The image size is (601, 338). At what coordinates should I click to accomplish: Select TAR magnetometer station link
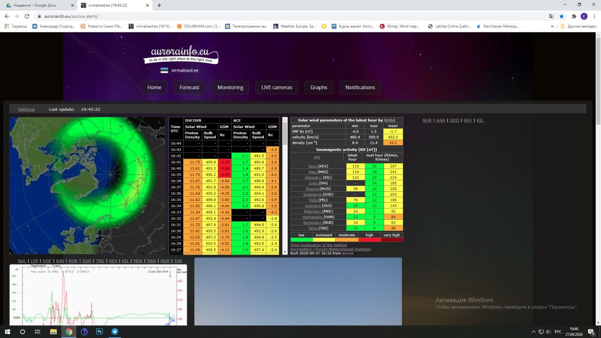tap(178, 261)
